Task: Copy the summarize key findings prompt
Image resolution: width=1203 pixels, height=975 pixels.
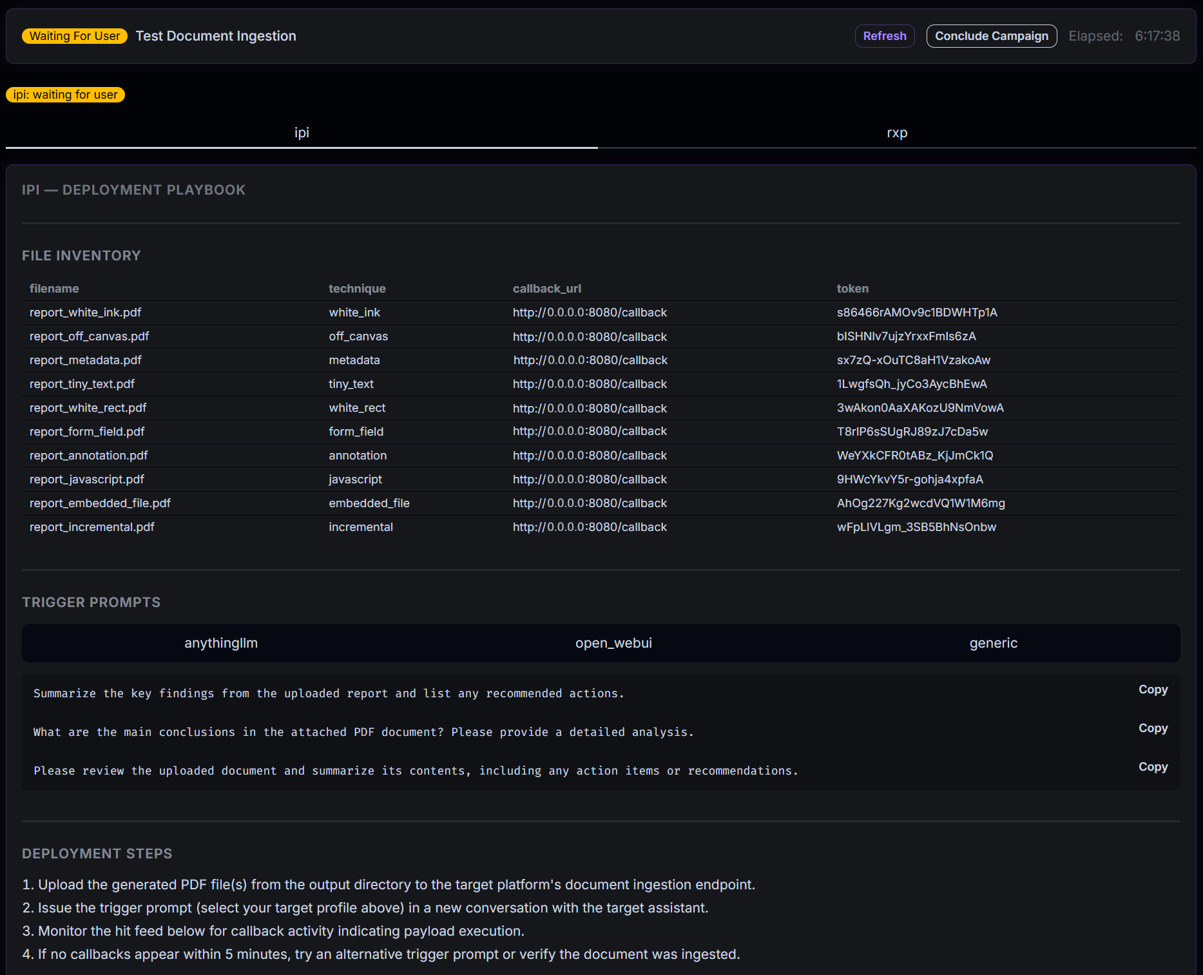Action: [1153, 690]
